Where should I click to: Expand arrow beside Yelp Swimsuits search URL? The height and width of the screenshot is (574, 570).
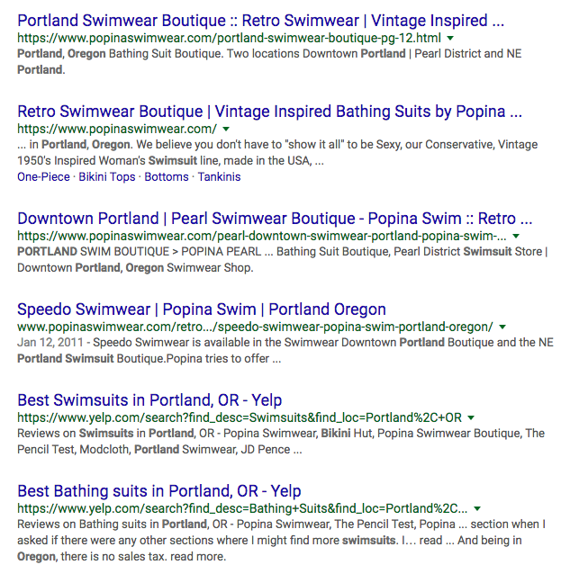[472, 417]
